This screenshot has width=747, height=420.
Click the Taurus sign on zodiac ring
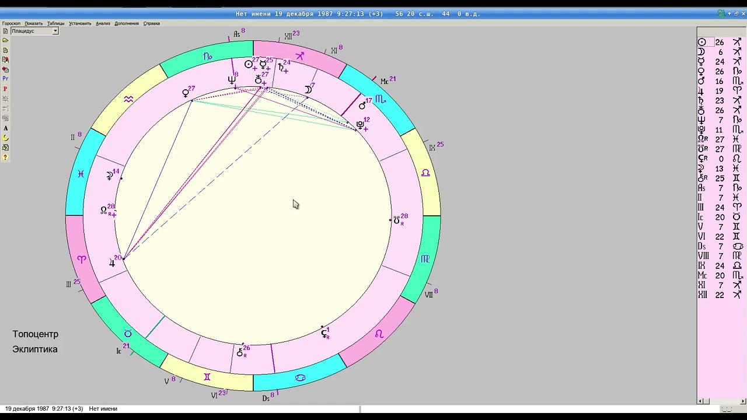tap(128, 334)
